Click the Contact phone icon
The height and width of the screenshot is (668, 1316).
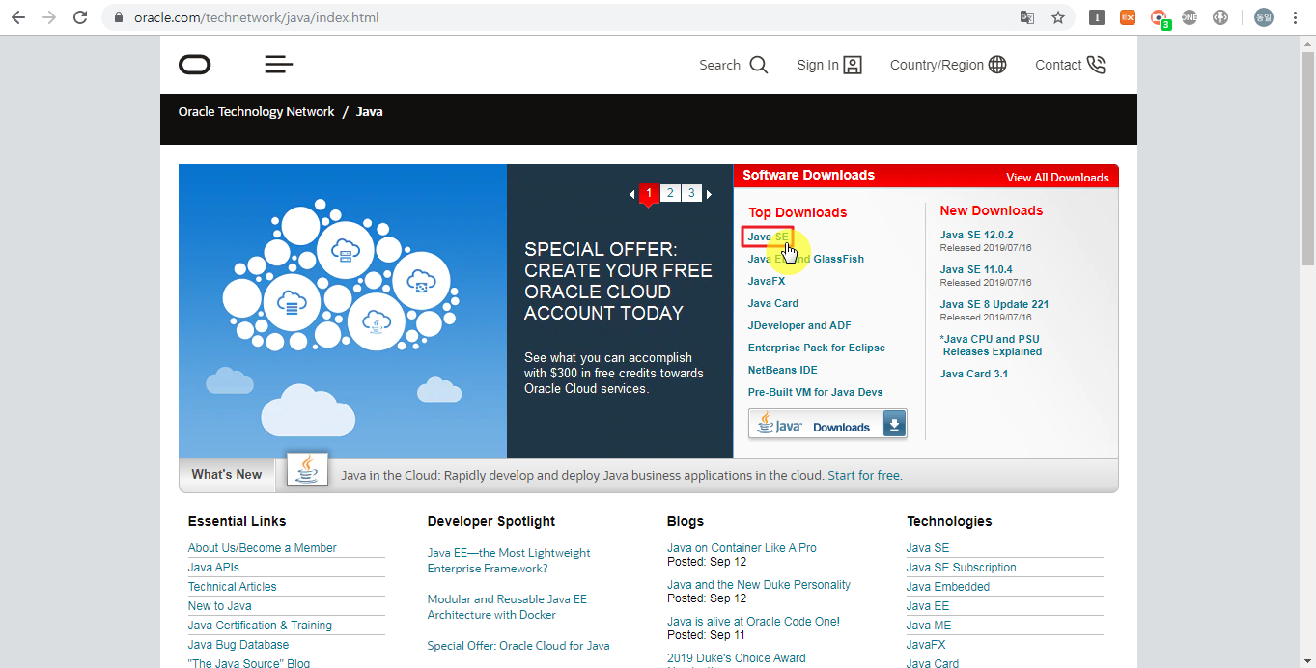(x=1096, y=65)
